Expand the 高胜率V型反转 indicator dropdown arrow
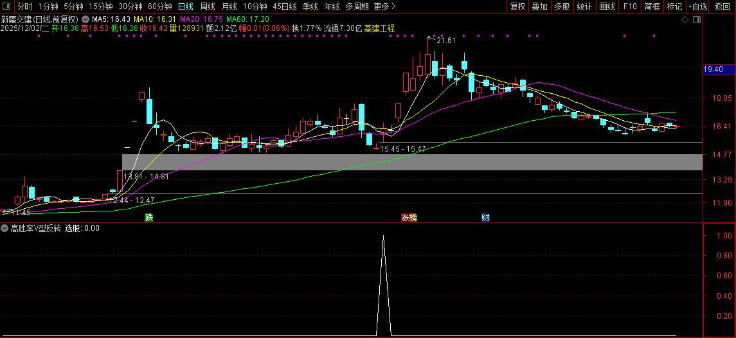This screenshot has width=736, height=338. pos(5,228)
